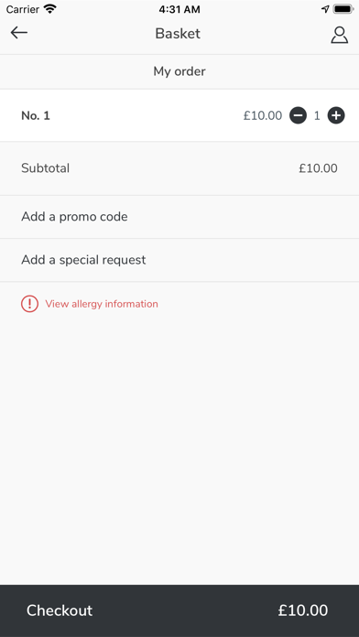This screenshot has height=637, width=359.
Task: Tap the £10.00 total in Checkout bar
Action: pos(303,610)
